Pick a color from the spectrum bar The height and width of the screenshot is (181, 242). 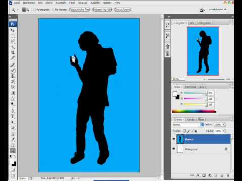tap(194, 111)
